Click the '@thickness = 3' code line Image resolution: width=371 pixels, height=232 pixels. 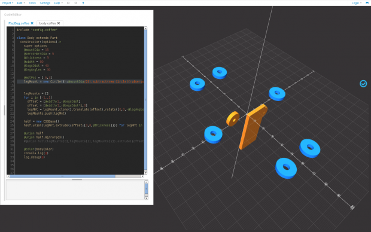[x=36, y=58]
